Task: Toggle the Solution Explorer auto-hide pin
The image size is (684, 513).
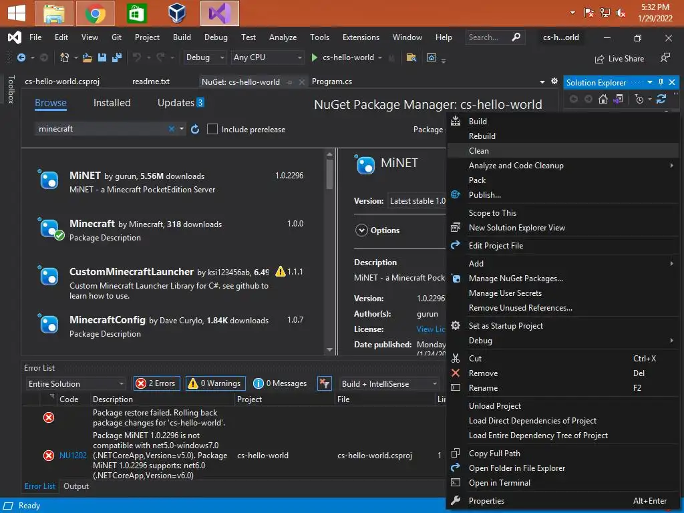Action: [x=661, y=82]
